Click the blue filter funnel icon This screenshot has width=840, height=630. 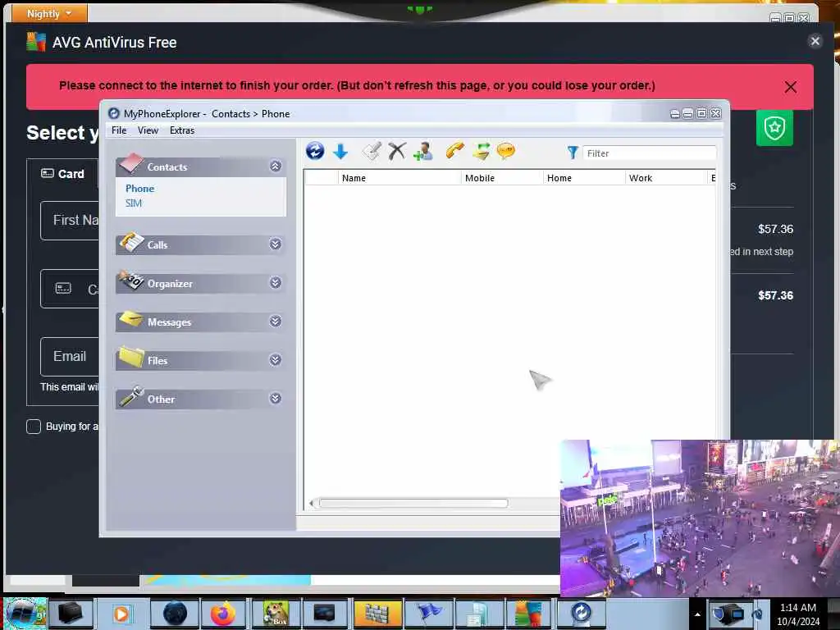point(572,153)
